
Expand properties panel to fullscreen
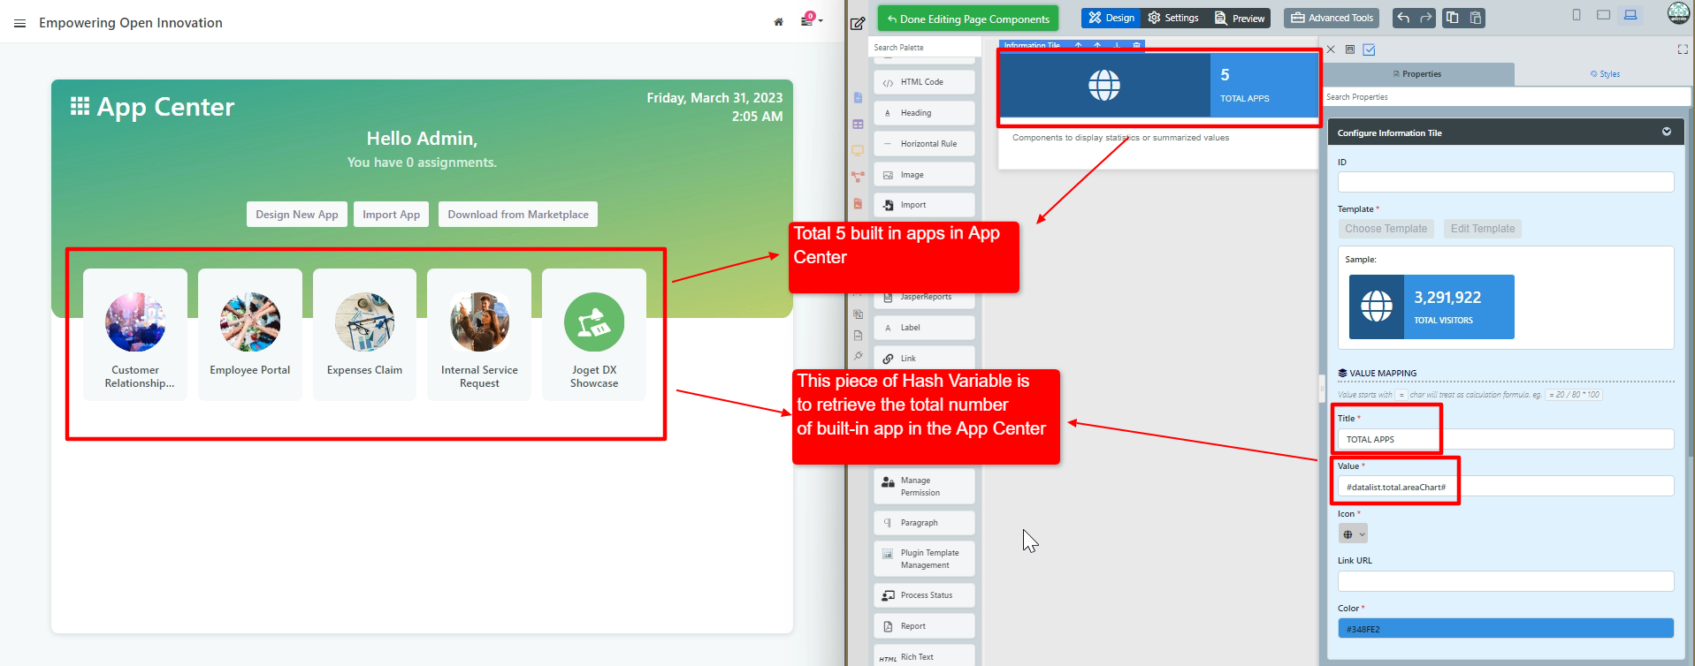[1683, 49]
